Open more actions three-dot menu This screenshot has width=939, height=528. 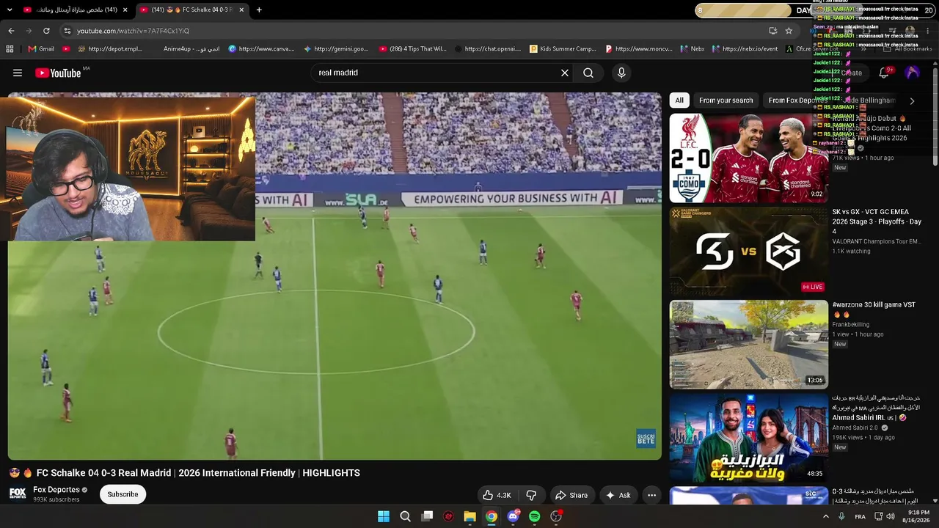[651, 495]
